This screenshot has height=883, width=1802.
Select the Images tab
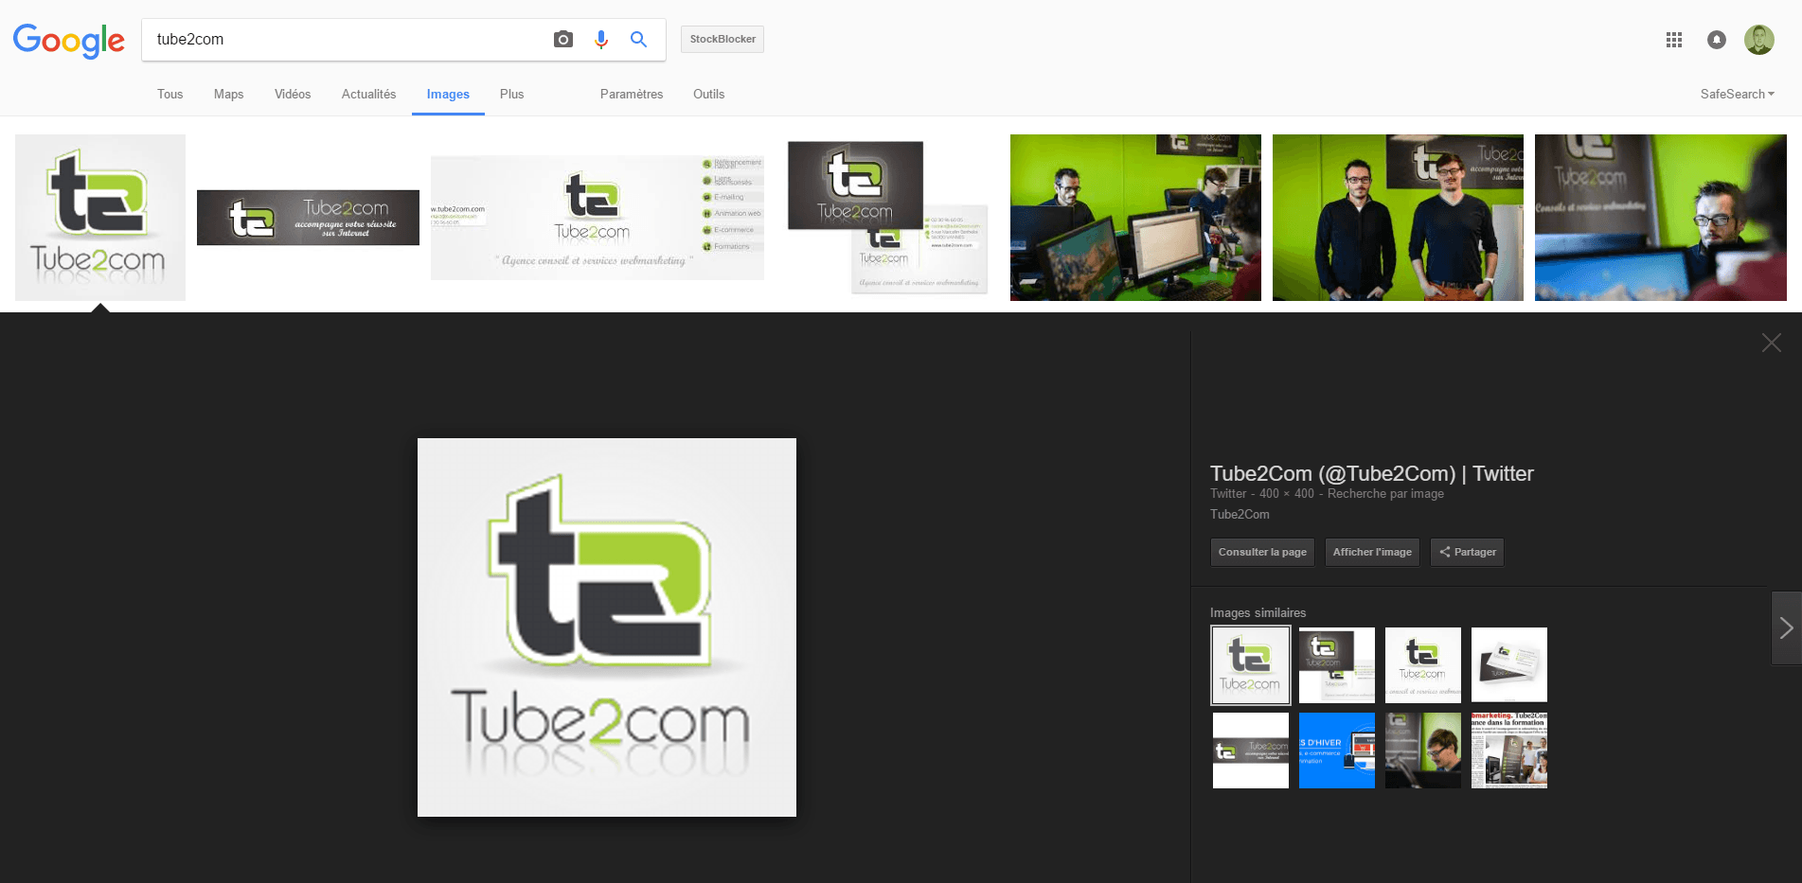448,94
